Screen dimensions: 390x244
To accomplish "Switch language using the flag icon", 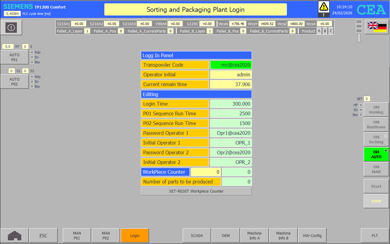I will tap(377, 27).
